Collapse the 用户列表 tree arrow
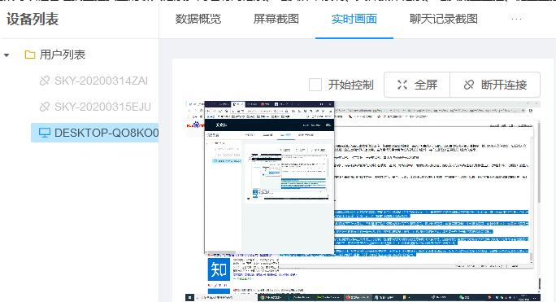556x302 pixels. pos(7,55)
